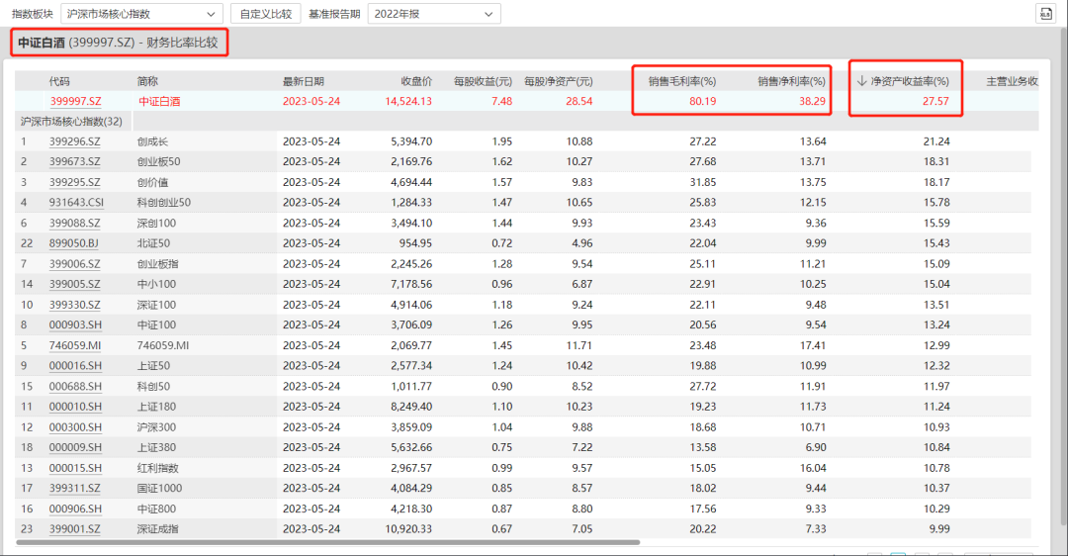Open the 931643.CSI code link
The height and width of the screenshot is (556, 1068).
(76, 203)
